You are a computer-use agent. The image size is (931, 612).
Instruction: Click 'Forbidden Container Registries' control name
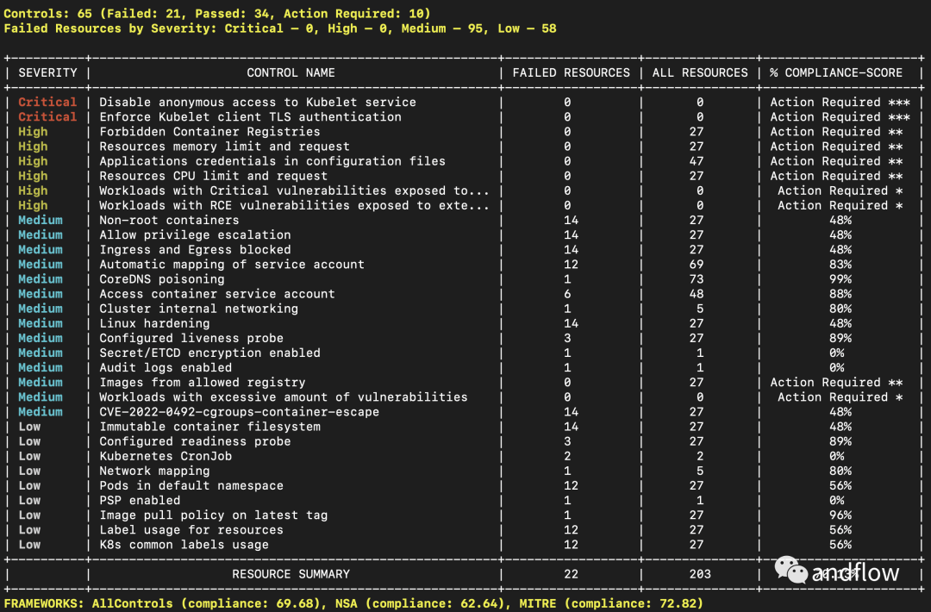click(x=209, y=132)
